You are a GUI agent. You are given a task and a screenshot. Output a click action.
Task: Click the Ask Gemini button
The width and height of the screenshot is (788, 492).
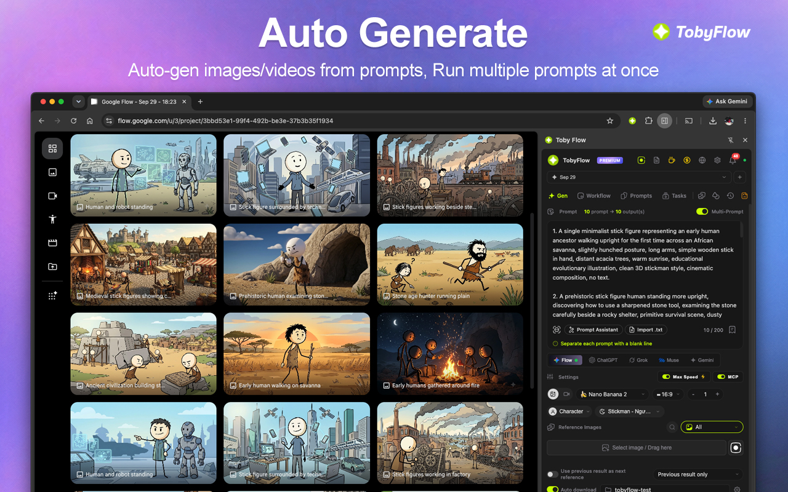pyautogui.click(x=727, y=101)
